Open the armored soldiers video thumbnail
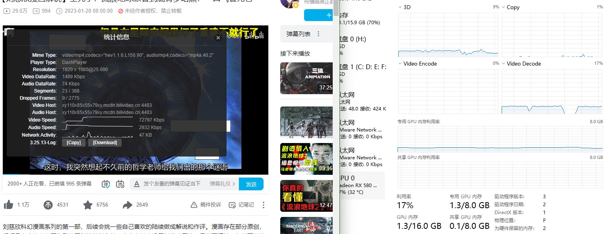Screen dimensions: 605x234 [306, 122]
